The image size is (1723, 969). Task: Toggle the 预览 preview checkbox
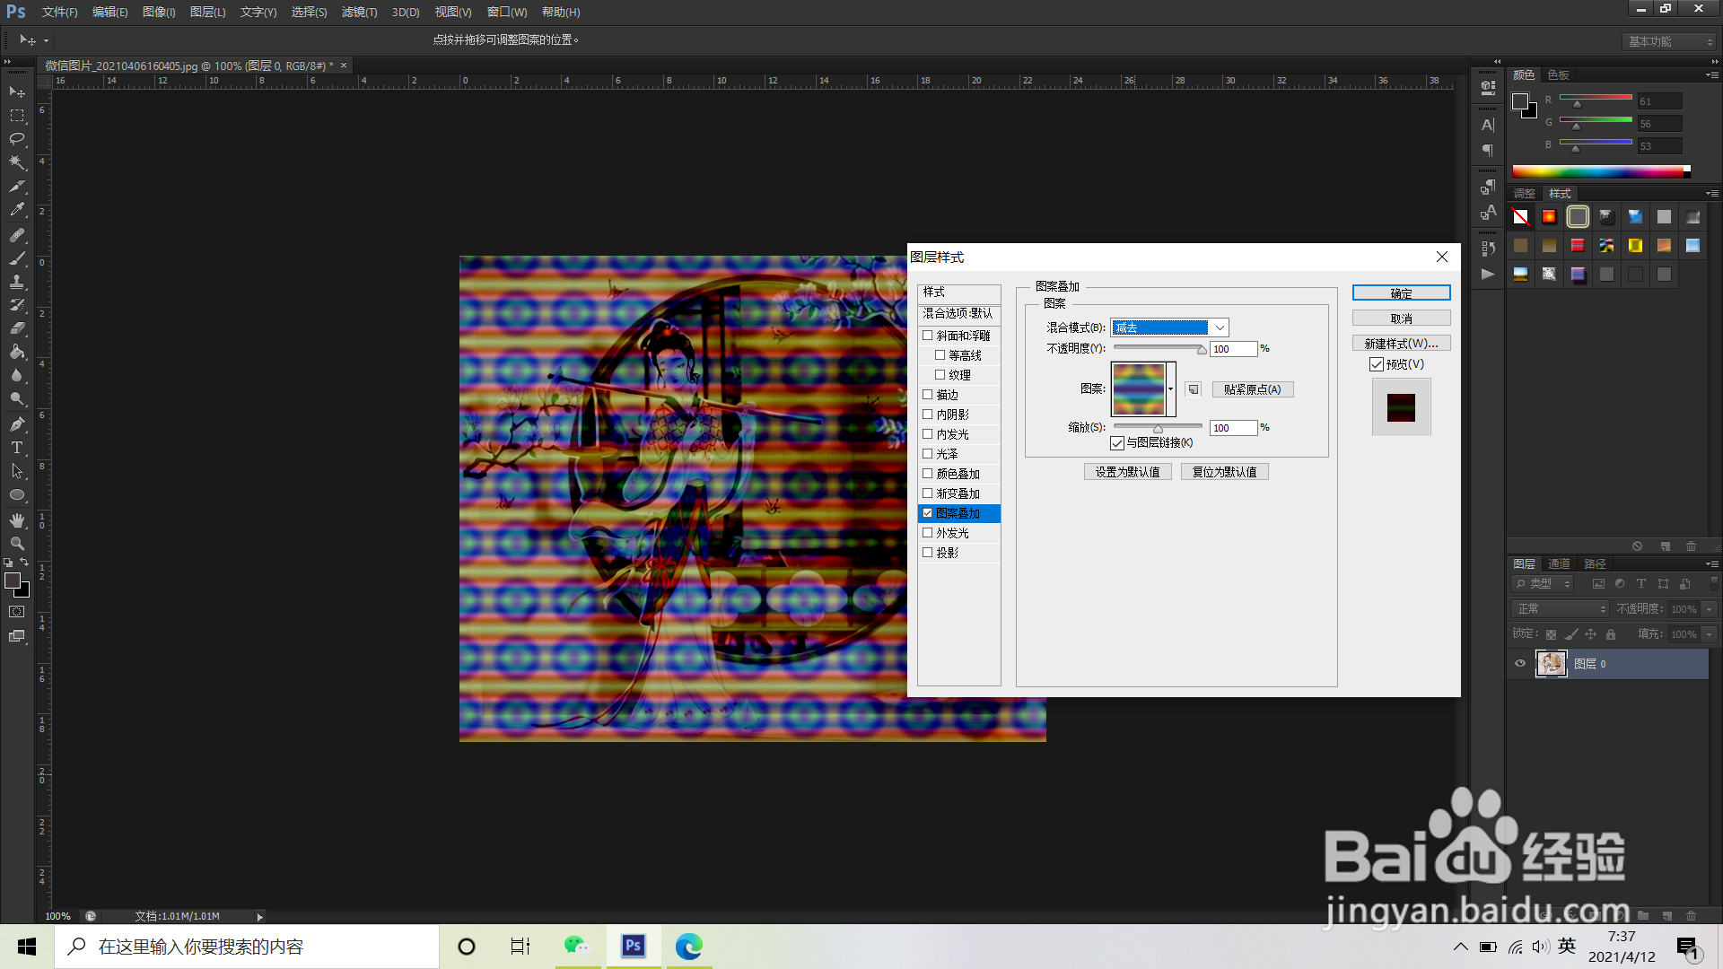point(1377,364)
